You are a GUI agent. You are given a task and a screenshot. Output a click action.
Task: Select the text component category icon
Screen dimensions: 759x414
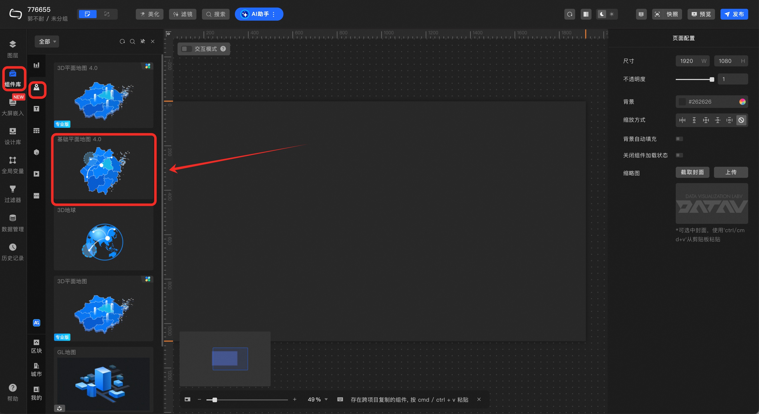coord(36,109)
